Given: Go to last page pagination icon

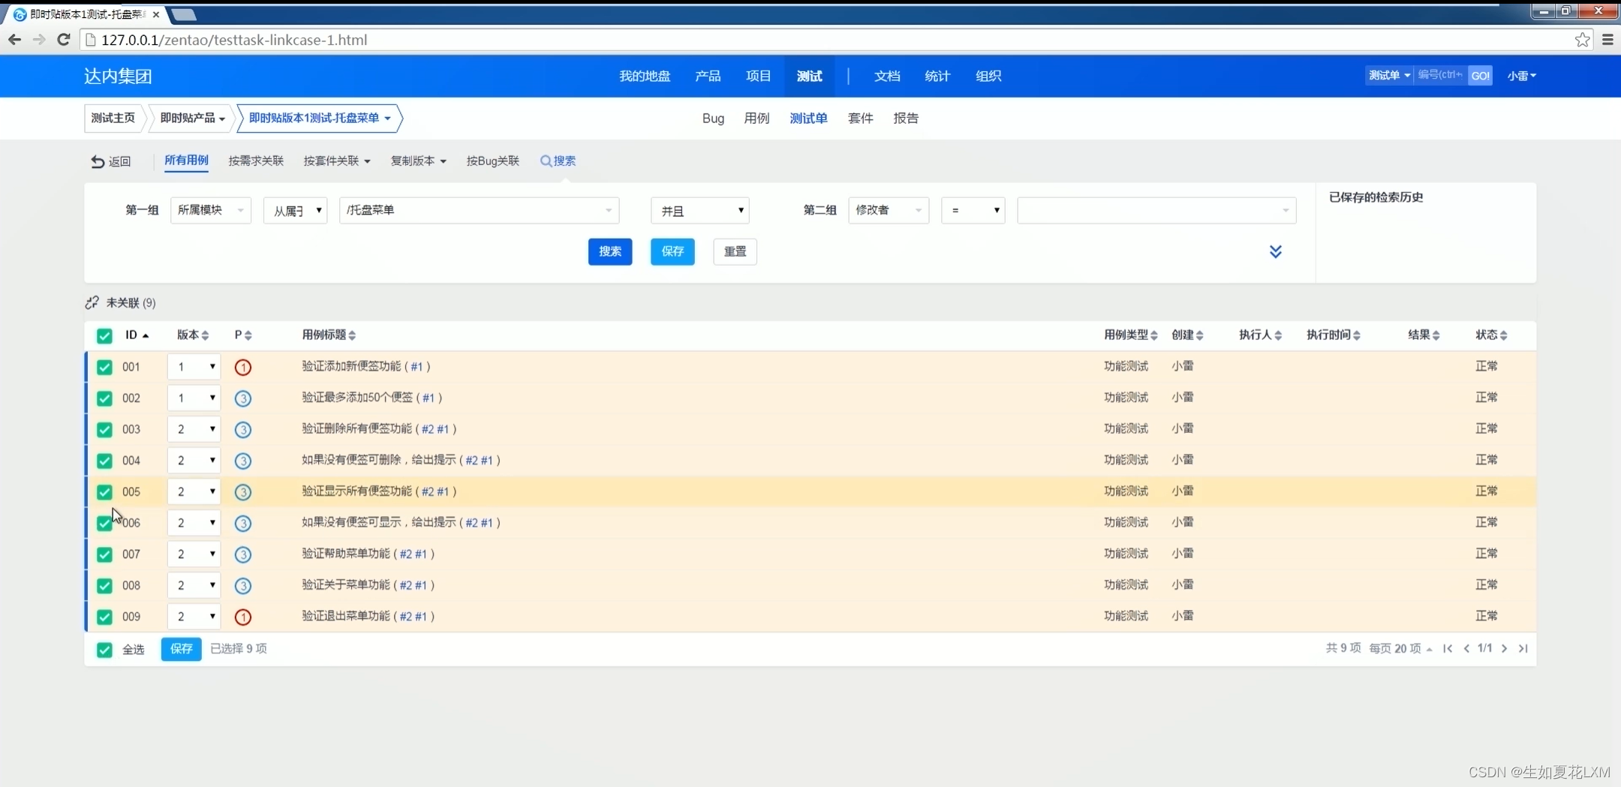Looking at the screenshot, I should click(x=1523, y=648).
